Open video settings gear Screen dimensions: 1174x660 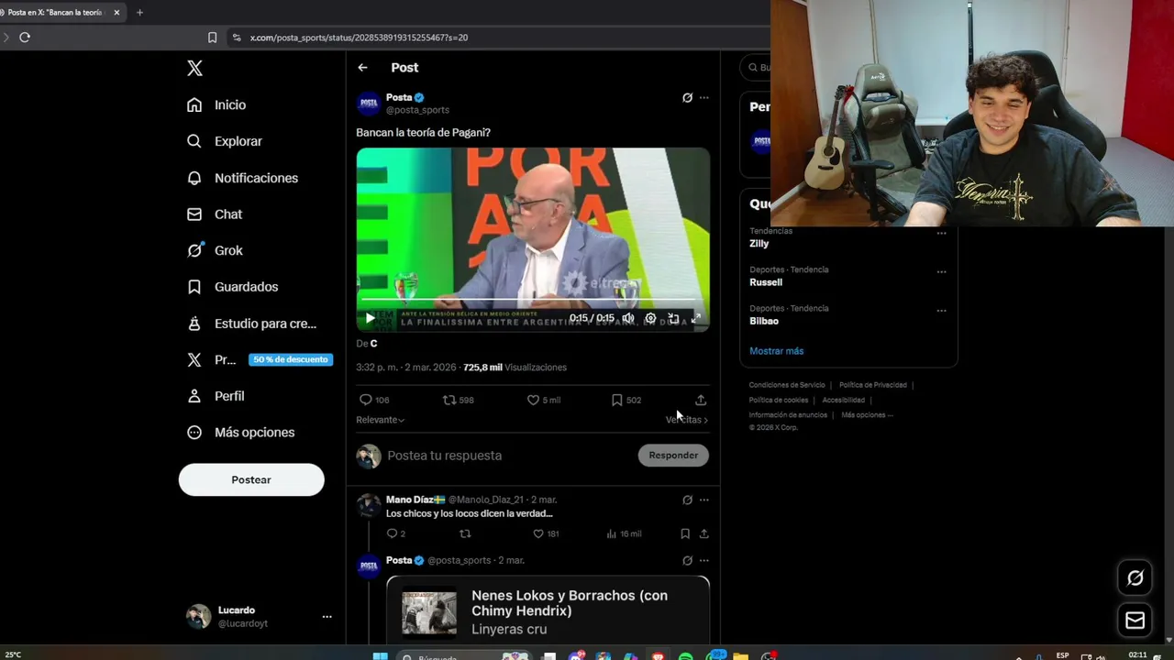coord(650,318)
